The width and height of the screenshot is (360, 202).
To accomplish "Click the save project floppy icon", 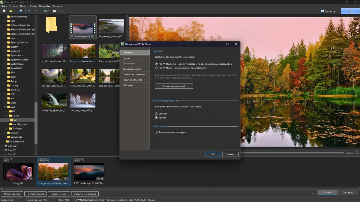I will (21, 11).
